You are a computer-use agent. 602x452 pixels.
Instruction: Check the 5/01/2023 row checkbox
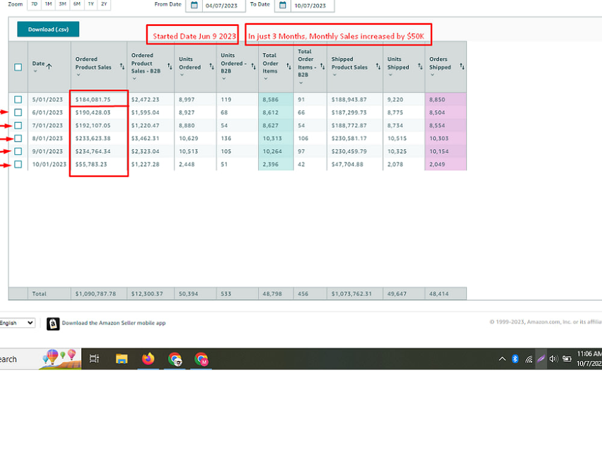click(18, 99)
